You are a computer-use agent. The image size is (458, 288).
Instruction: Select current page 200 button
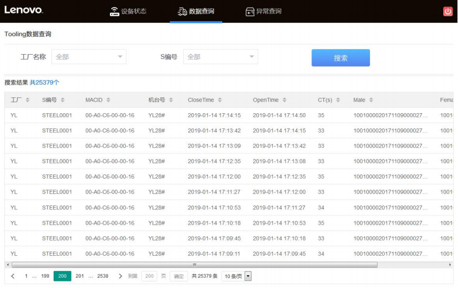[x=62, y=276]
